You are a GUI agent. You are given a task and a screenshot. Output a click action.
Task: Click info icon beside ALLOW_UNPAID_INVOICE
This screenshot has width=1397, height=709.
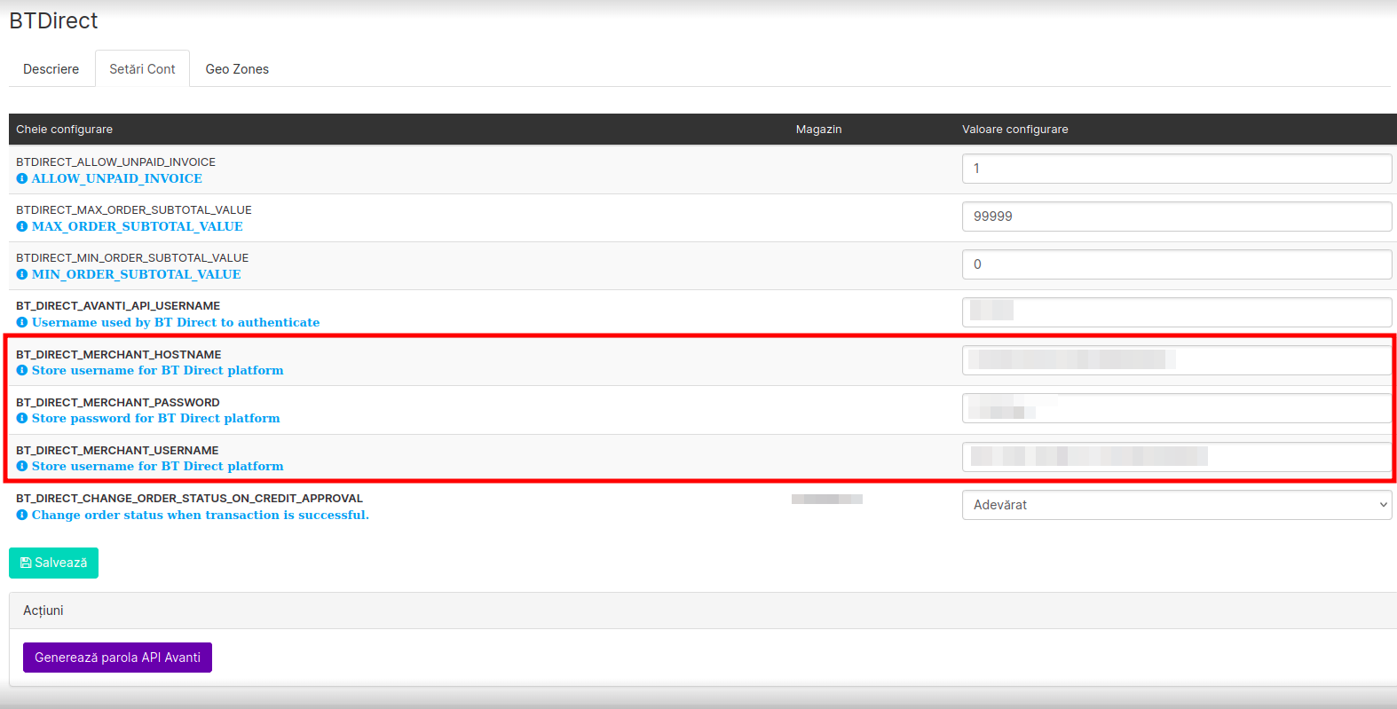tap(22, 178)
